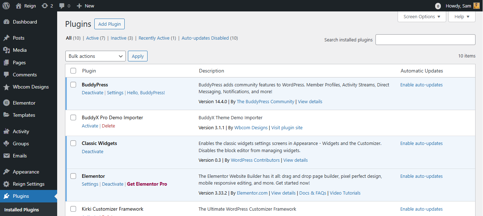The image size is (483, 216).
Task: Select the Classic Widgets plugin checkbox
Action: (73, 143)
